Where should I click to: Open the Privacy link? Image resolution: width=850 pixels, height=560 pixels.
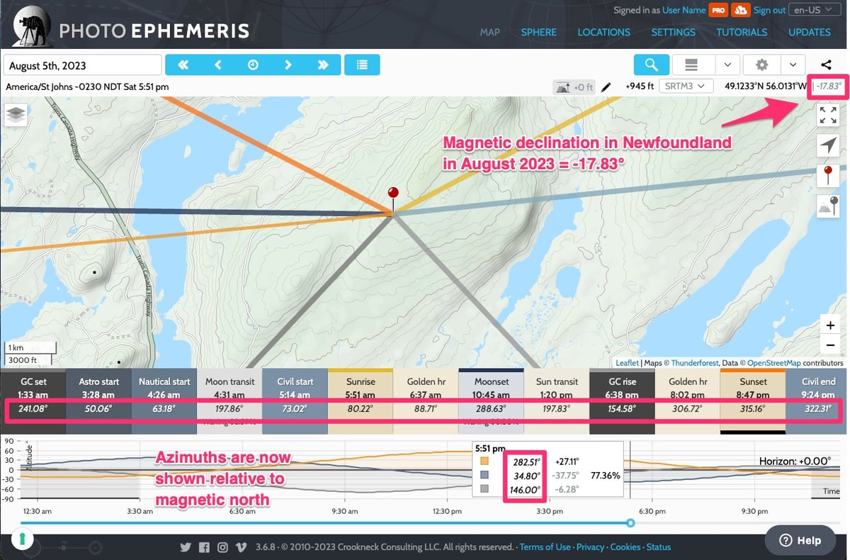[590, 547]
